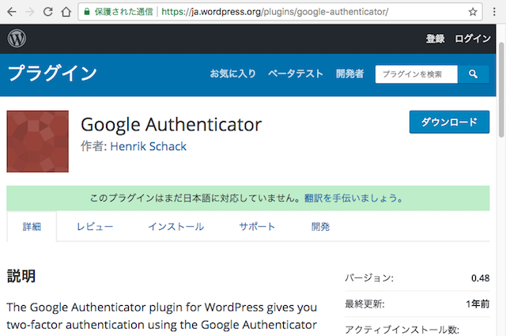Click the magnifier search button

(x=473, y=74)
